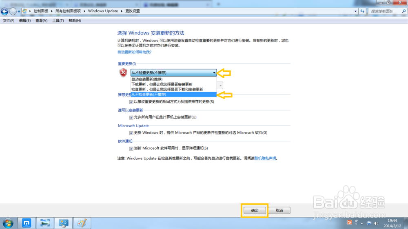Click the Control Panel icon in address bar

pyautogui.click(x=24, y=11)
